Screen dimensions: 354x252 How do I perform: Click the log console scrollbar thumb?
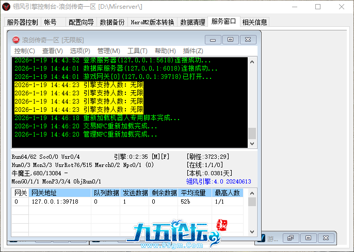[252, 133]
